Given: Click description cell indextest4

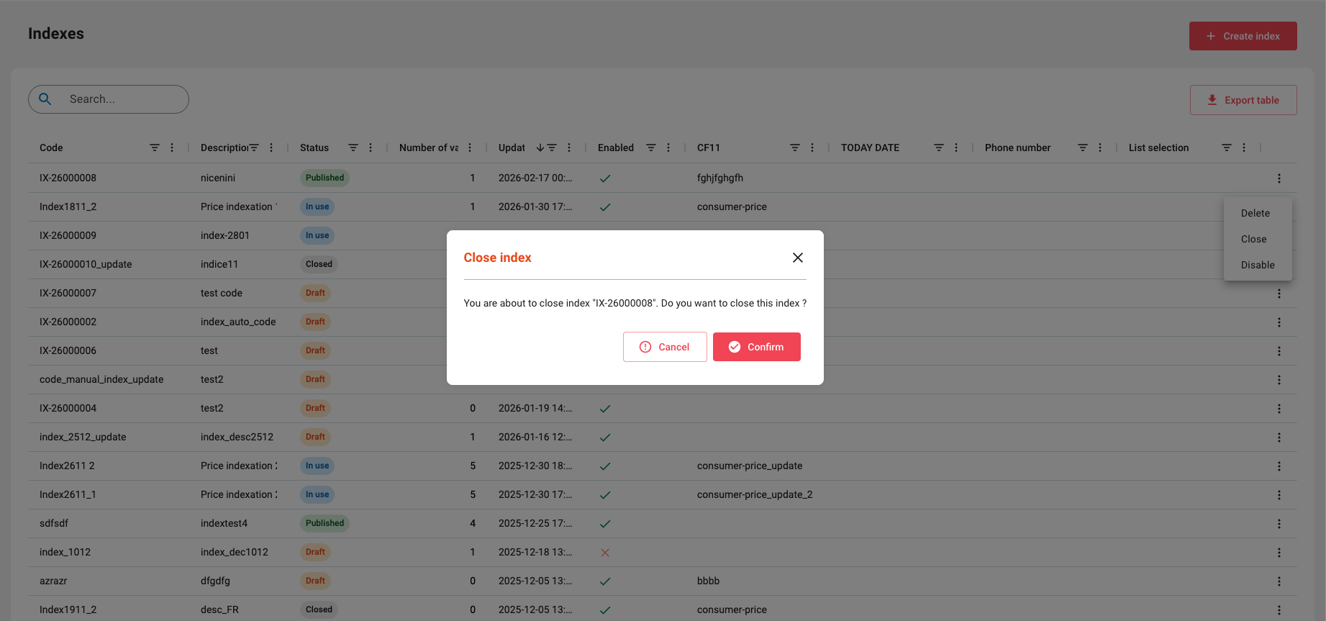Looking at the screenshot, I should pos(224,523).
